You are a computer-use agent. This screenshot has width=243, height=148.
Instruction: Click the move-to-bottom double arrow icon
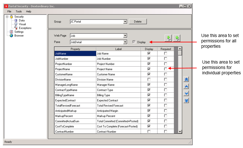pos(186,100)
